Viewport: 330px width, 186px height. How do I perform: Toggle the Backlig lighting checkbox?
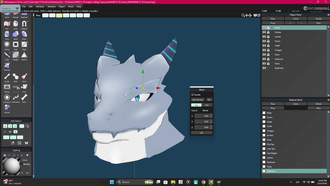point(22,164)
